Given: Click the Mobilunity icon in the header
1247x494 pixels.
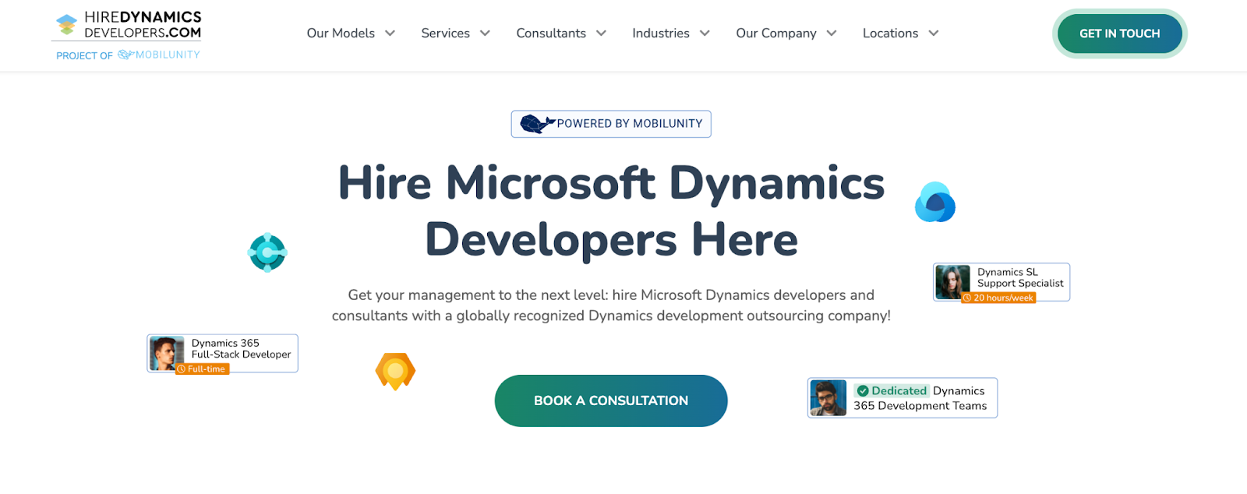Looking at the screenshot, I should pos(125,55).
